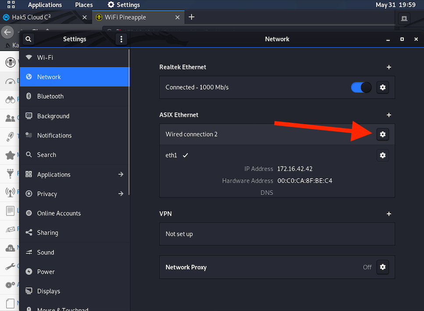Image resolution: width=424 pixels, height=311 pixels.
Task: Open the envelope reporting icon in browser sidebar
Action: click(x=10, y=229)
